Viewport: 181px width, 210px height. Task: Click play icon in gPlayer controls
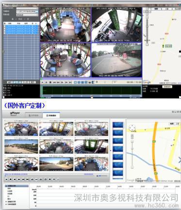[x=6, y=179]
